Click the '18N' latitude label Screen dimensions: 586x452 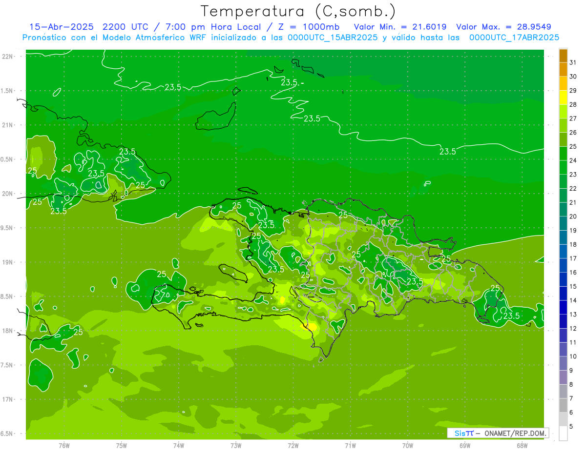pos(7,331)
